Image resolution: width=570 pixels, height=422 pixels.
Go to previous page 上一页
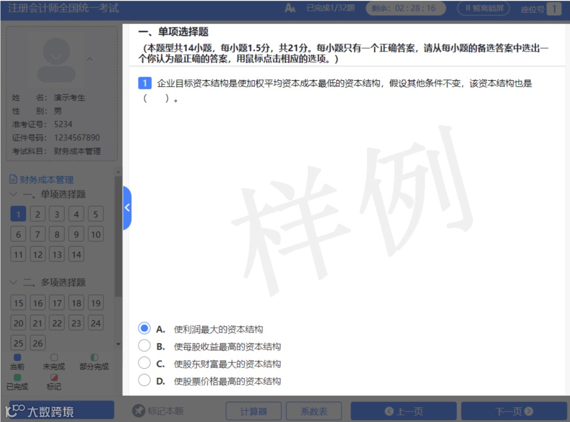404,411
